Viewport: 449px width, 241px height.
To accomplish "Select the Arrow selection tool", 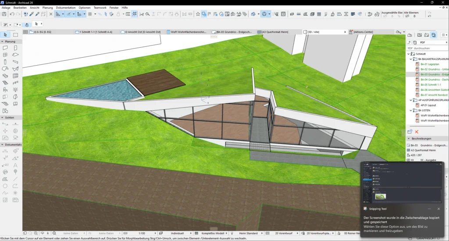I will [5, 35].
